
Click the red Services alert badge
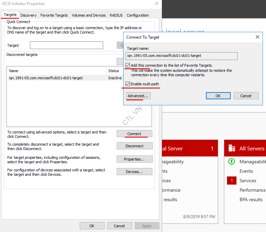(231, 181)
